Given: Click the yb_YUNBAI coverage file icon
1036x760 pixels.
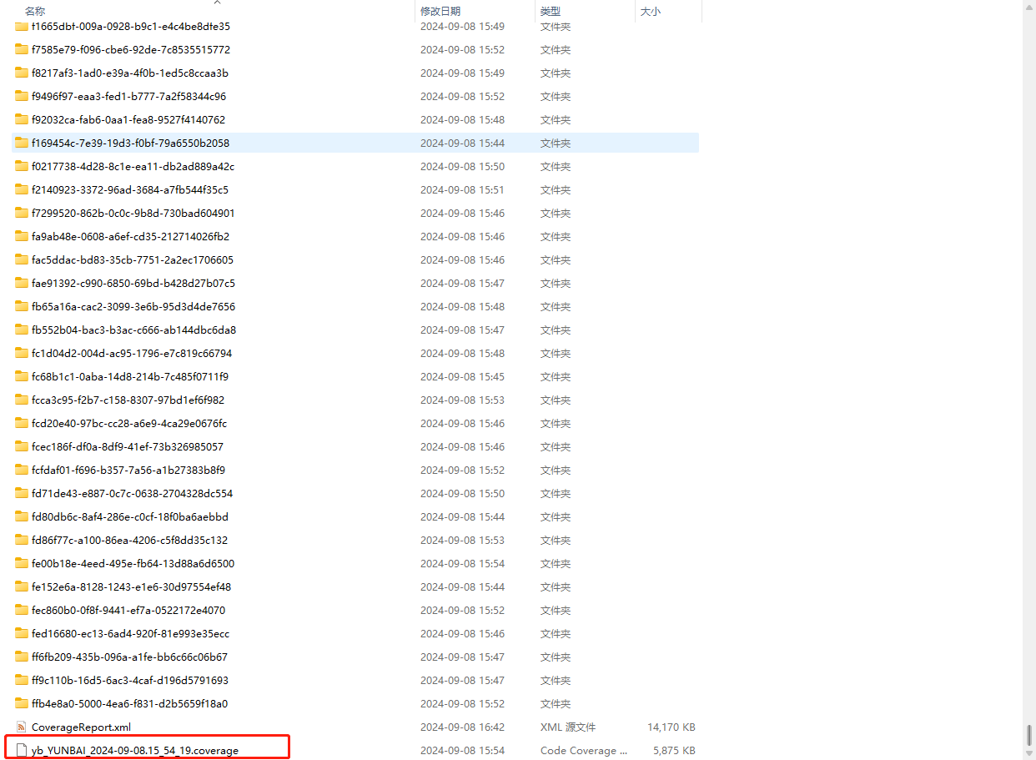Looking at the screenshot, I should click(x=22, y=750).
